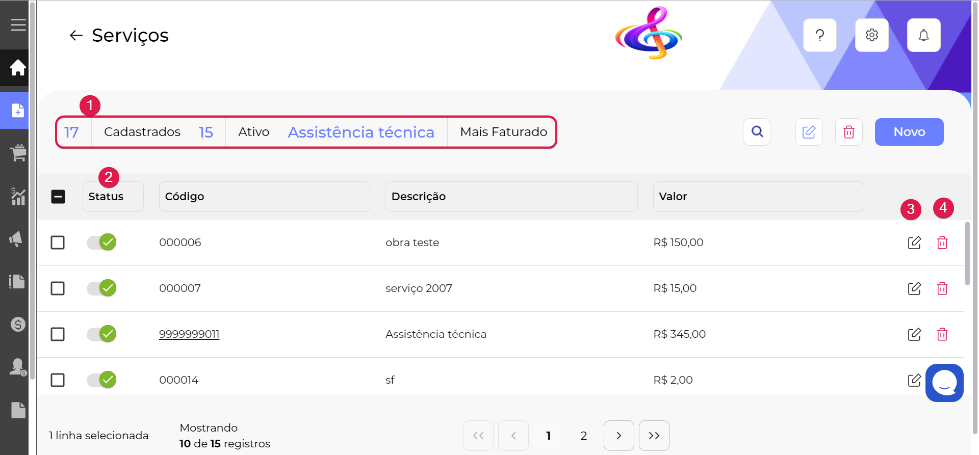The image size is (979, 455).
Task: Open the shopping cart sidebar section
Action: [x=18, y=153]
